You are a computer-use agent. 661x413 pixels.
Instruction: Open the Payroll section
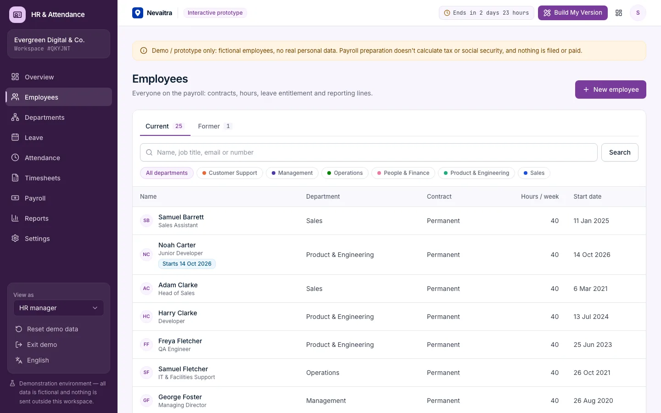point(59,198)
